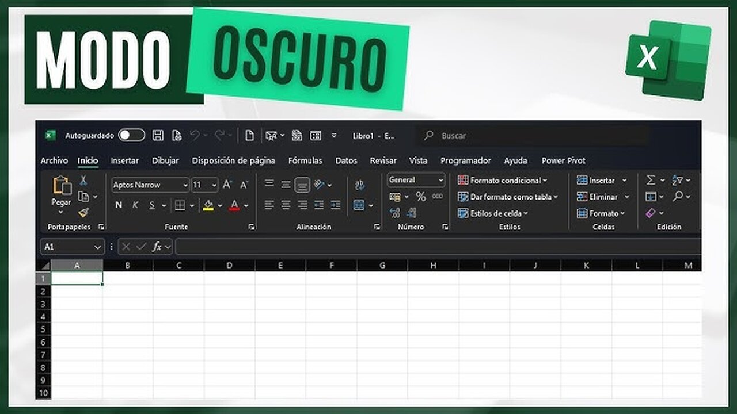Click into the formula bar
Viewport: 737px width, 414px height.
coord(438,247)
